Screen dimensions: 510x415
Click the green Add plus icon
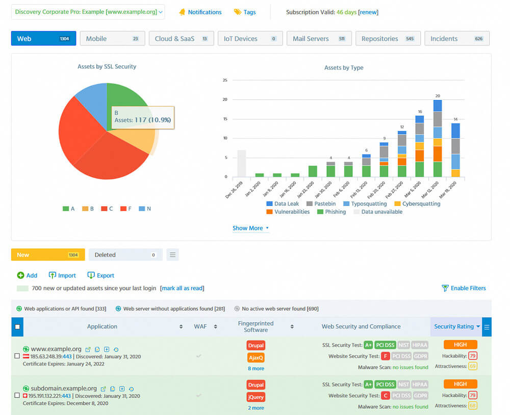pos(21,275)
